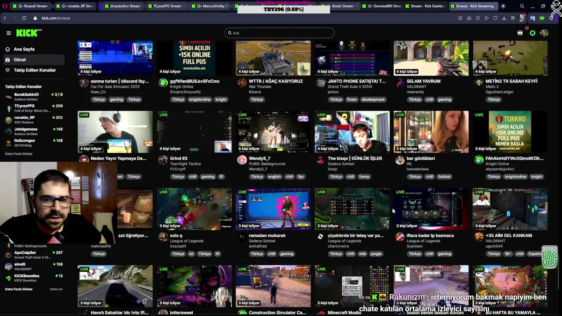Screen dimensions: 562x316
Task: Click the Sohbet tag under bar günlükleri
Action: click(444, 177)
